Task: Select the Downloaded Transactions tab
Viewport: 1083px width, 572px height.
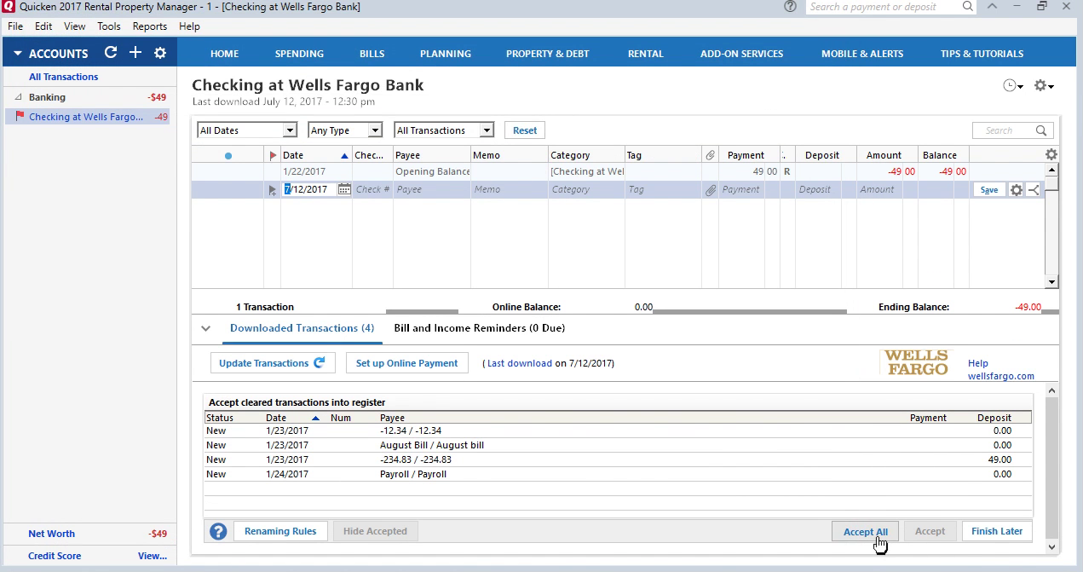Action: [x=302, y=328]
